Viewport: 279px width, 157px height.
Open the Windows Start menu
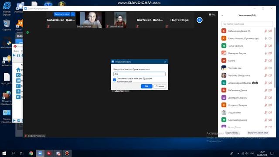click(x=4, y=153)
